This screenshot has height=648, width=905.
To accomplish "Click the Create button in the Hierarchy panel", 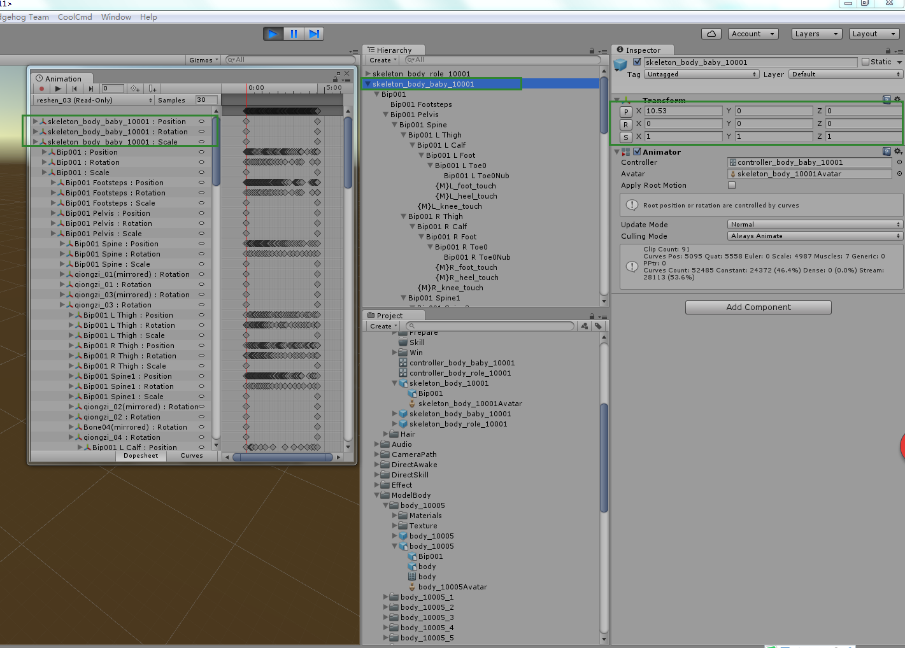I will pos(380,59).
